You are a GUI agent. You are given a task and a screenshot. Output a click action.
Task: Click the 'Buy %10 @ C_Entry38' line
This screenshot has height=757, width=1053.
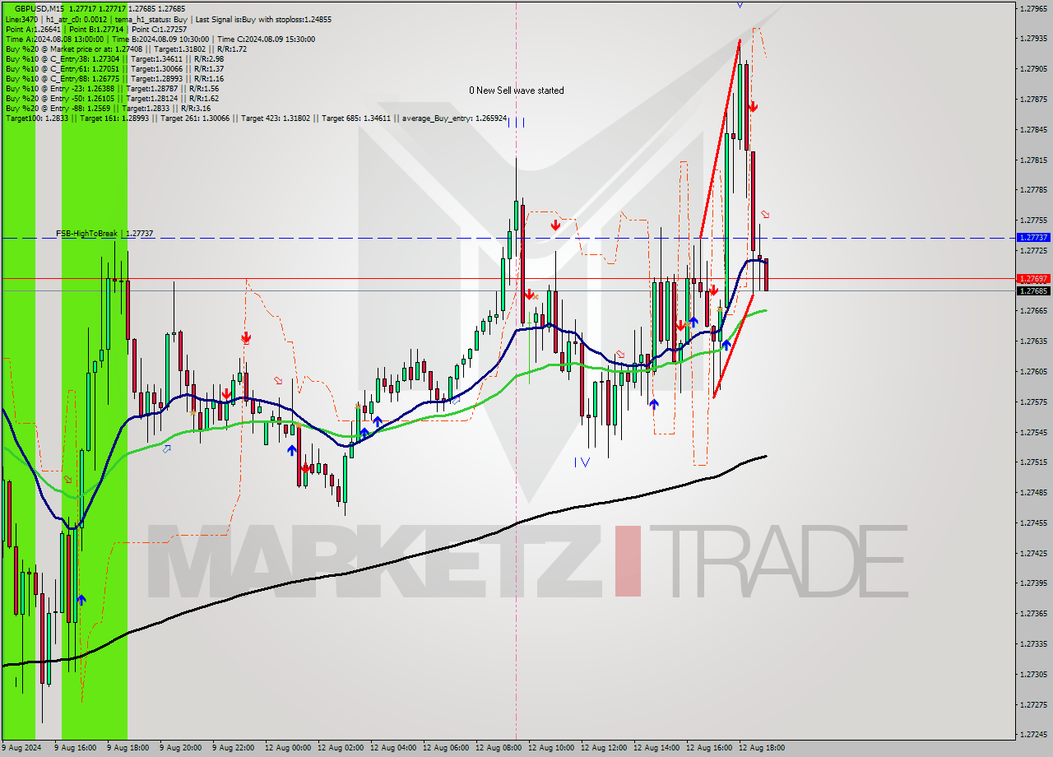point(114,58)
